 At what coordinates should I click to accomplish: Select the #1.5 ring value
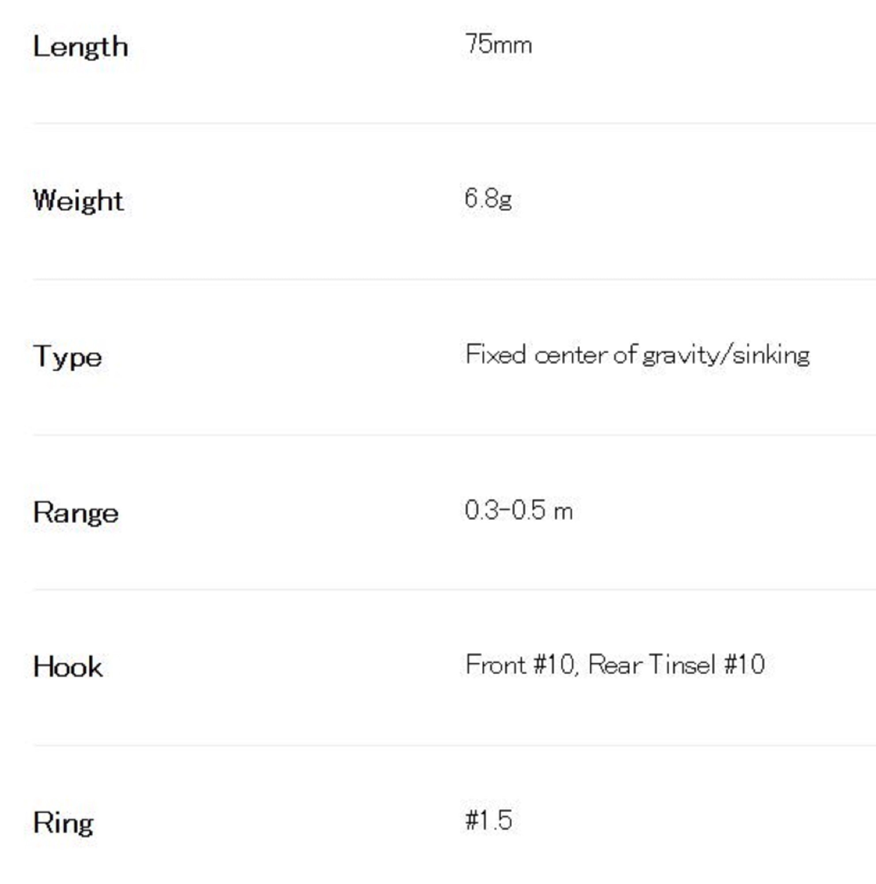[488, 820]
